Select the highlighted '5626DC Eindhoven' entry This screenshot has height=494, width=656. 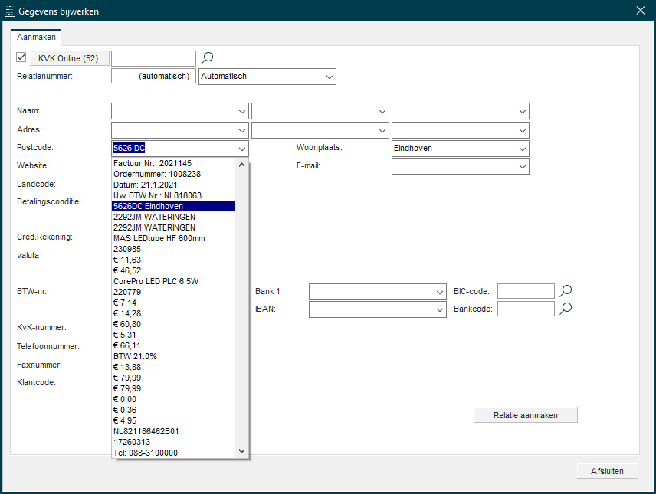click(x=174, y=206)
